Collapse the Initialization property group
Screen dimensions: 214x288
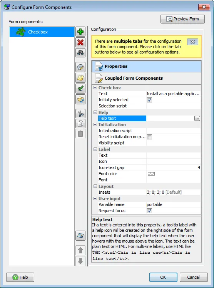tap(95, 124)
